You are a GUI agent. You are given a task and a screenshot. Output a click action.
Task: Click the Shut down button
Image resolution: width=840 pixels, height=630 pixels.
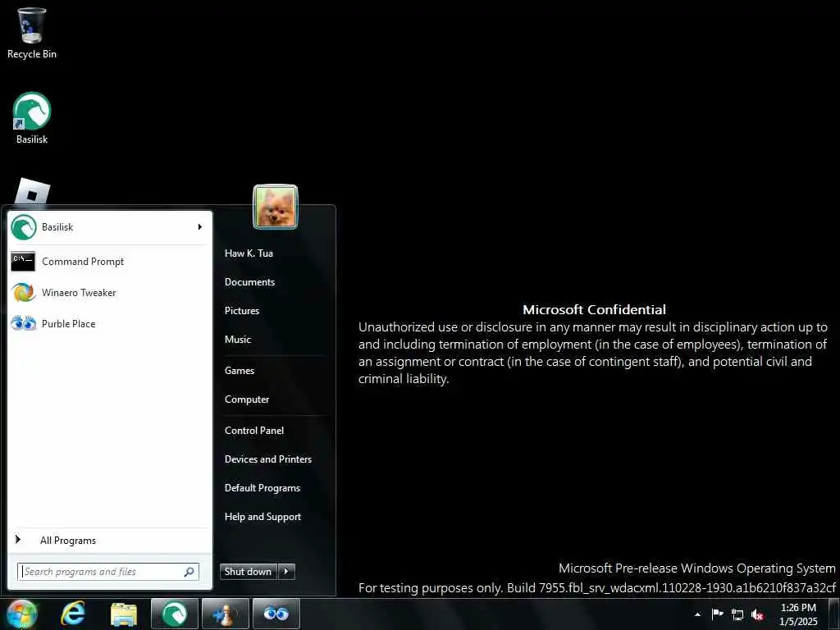pyautogui.click(x=249, y=572)
